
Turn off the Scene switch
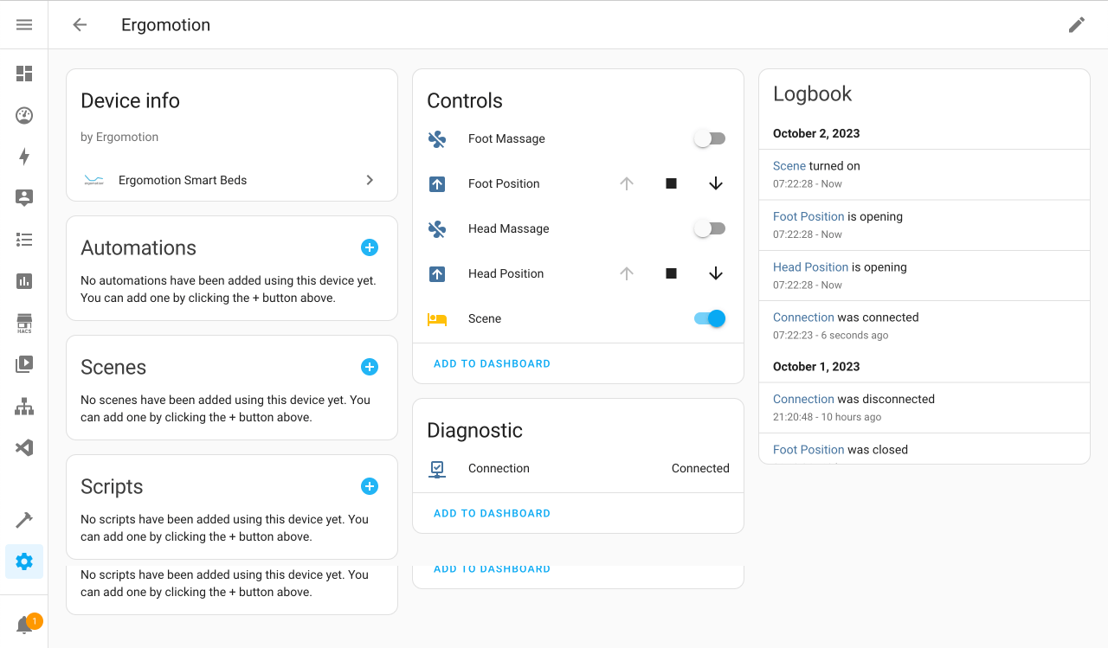click(710, 318)
